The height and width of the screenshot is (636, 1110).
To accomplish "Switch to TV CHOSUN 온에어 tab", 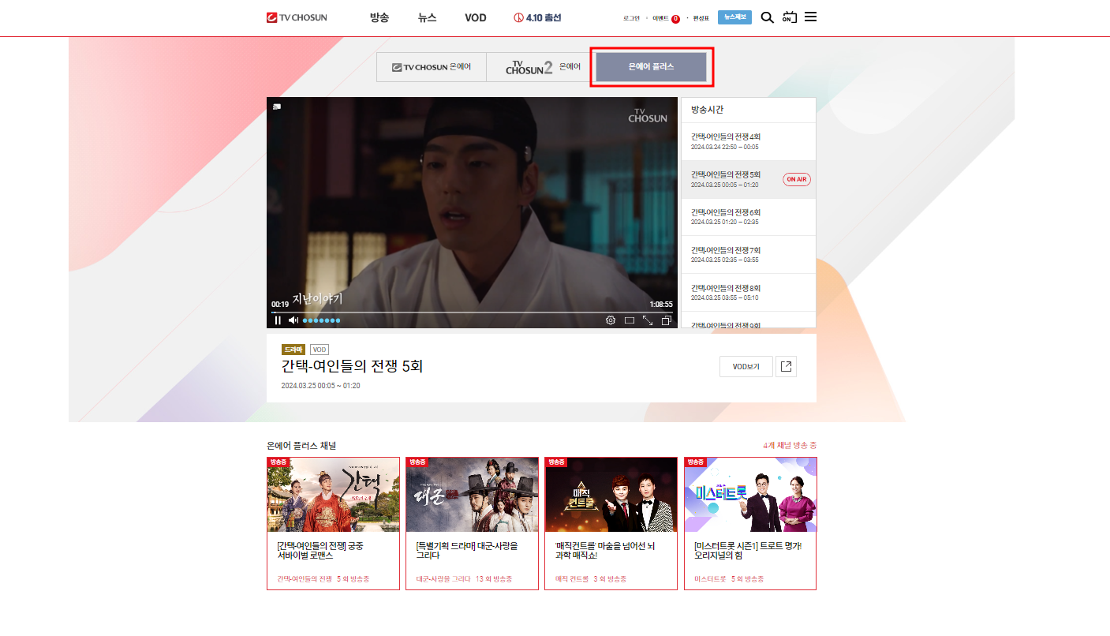I will (x=432, y=67).
